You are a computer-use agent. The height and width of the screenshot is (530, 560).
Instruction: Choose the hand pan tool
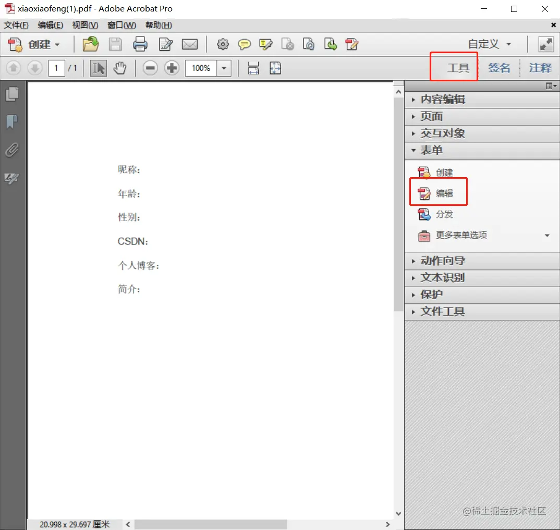point(120,68)
